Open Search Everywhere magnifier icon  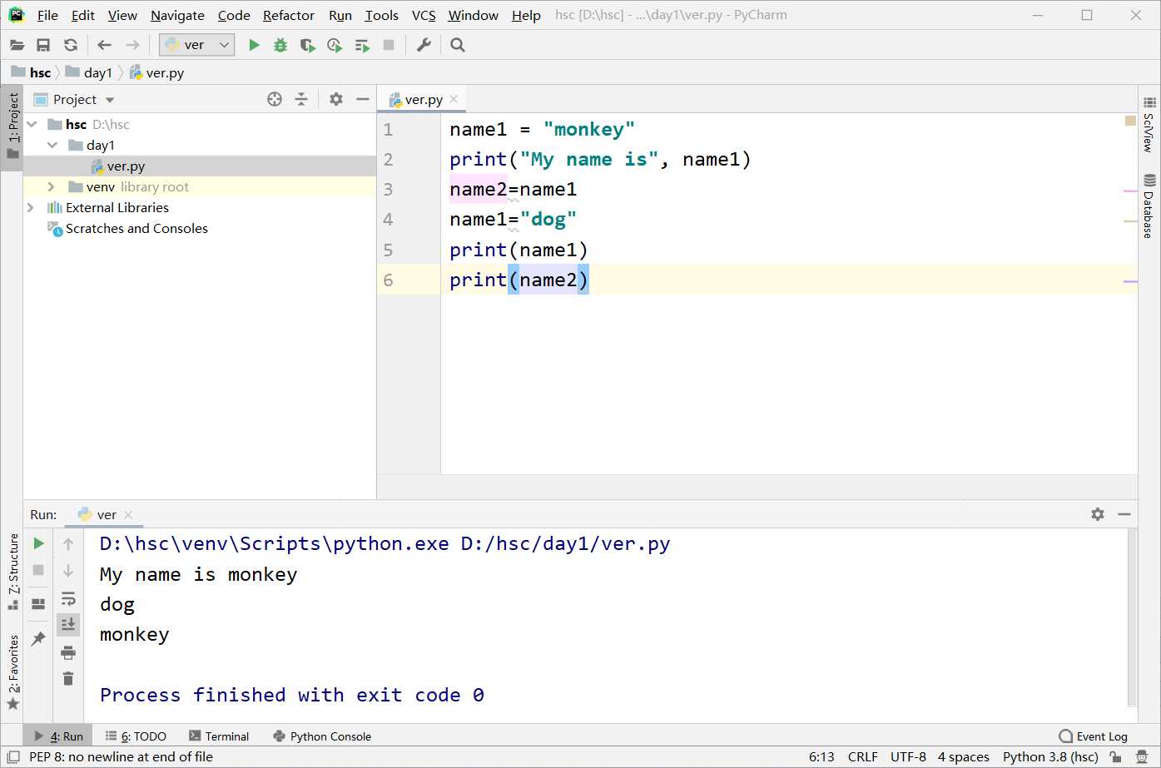tap(458, 45)
